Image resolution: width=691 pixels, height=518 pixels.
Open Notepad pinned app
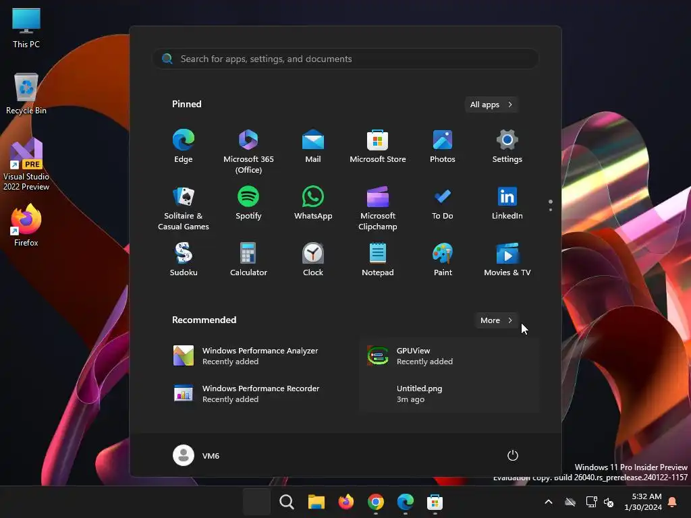[x=378, y=260]
